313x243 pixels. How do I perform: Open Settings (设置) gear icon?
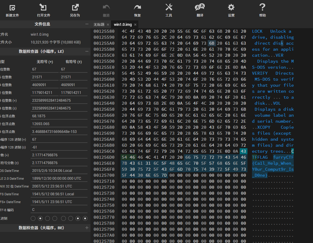pyautogui.click(x=231, y=8)
